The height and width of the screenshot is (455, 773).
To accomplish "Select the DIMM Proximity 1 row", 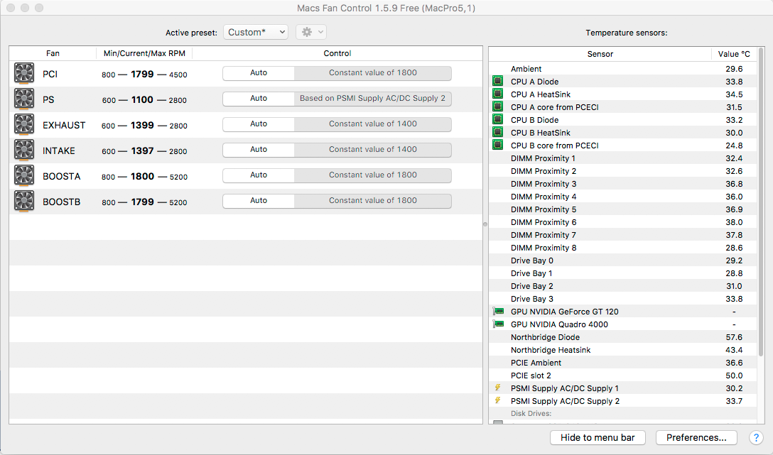I will pyautogui.click(x=622, y=158).
